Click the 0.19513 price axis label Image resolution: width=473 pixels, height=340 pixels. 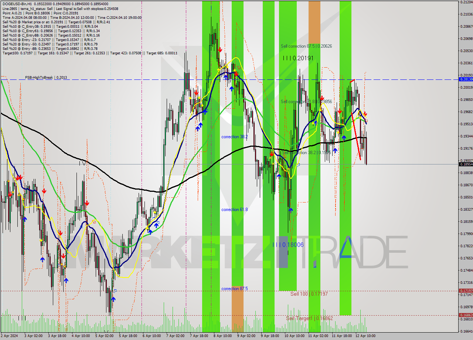pyautogui.click(x=466, y=124)
